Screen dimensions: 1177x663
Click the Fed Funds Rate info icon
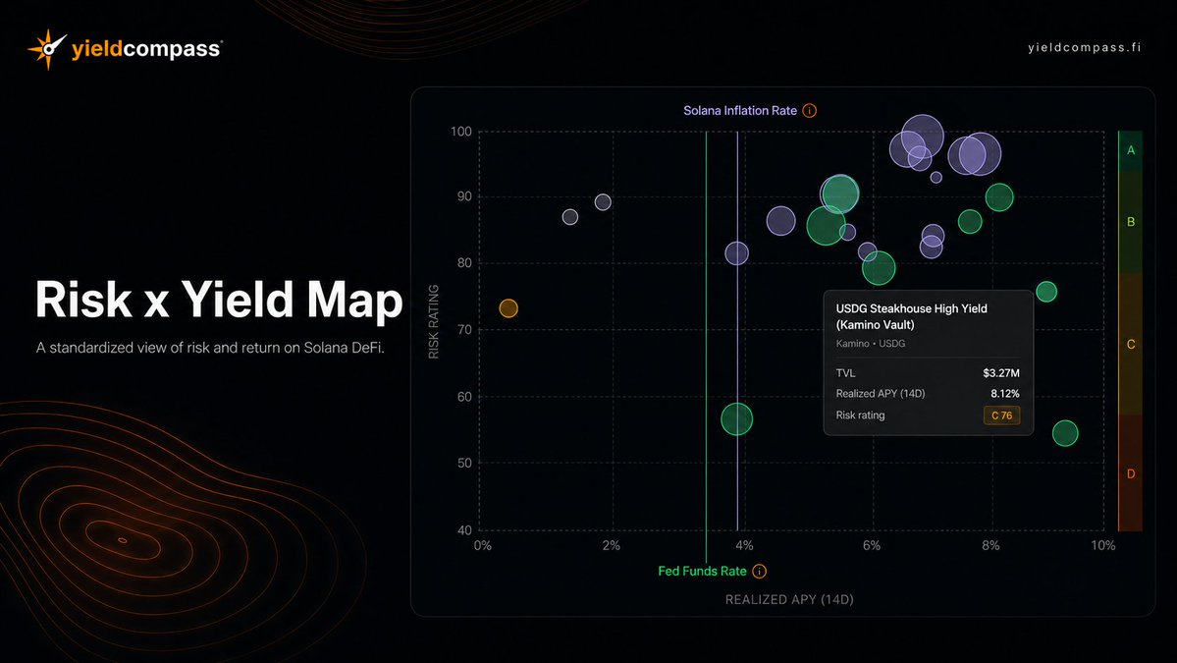coord(760,572)
